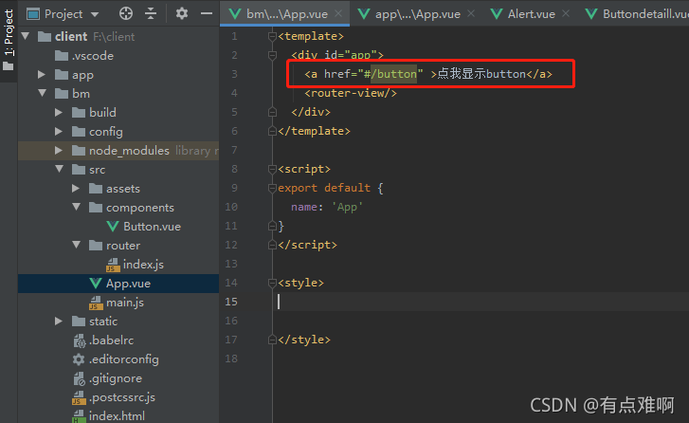Viewport: 689px width, 423px height.
Task: Open Project panel settings gear
Action: 181,13
